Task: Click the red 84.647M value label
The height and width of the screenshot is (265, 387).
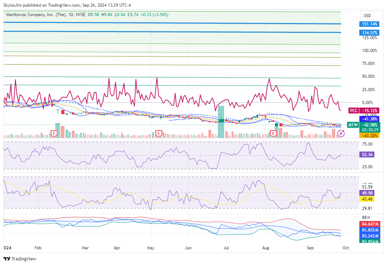Action: 369,224
